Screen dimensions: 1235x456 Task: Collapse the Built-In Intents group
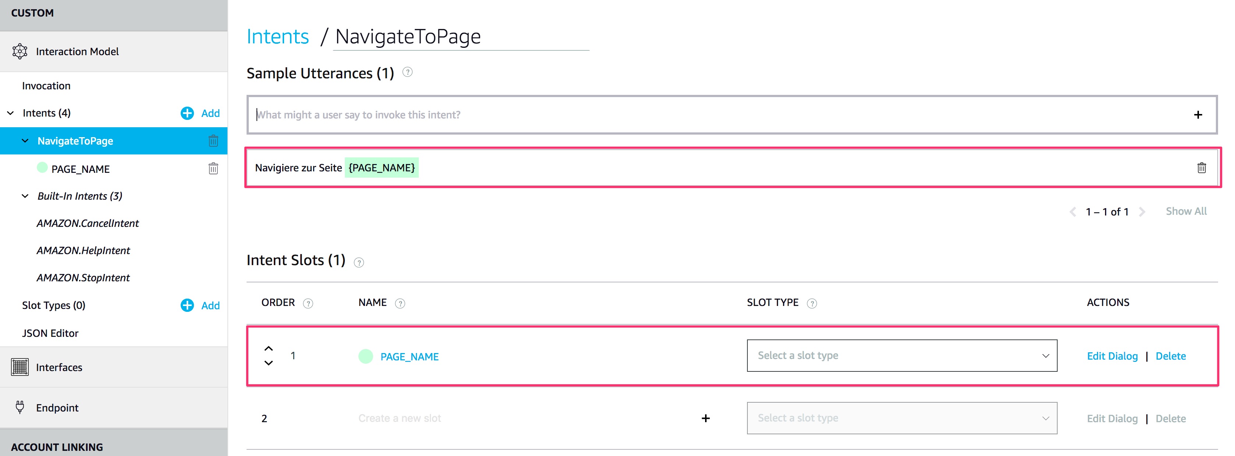click(25, 196)
